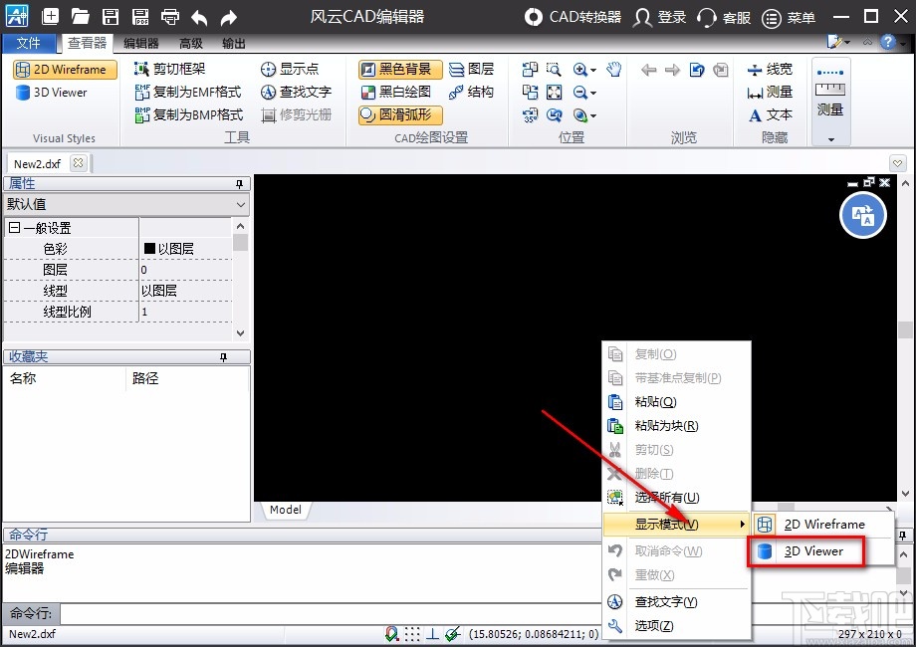Image resolution: width=916 pixels, height=647 pixels.
Task: Click the 剪切框架 clip frame tool
Action: coord(170,69)
